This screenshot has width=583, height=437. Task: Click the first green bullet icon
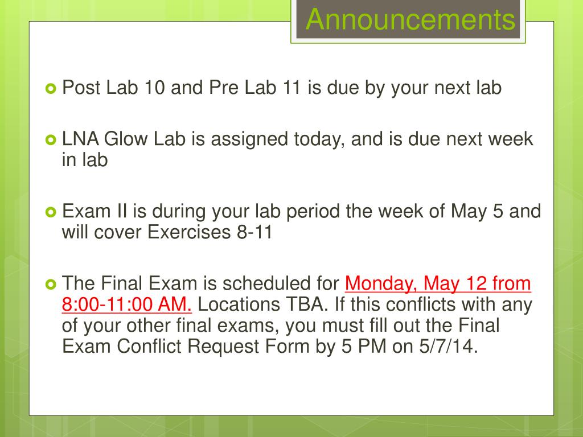51,89
